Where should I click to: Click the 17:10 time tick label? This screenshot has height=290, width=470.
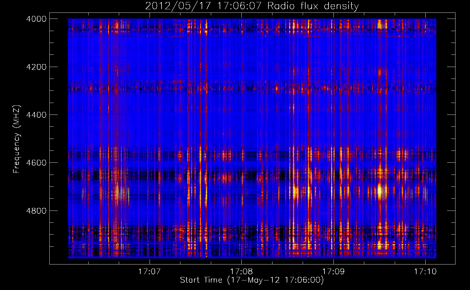pyautogui.click(x=425, y=271)
